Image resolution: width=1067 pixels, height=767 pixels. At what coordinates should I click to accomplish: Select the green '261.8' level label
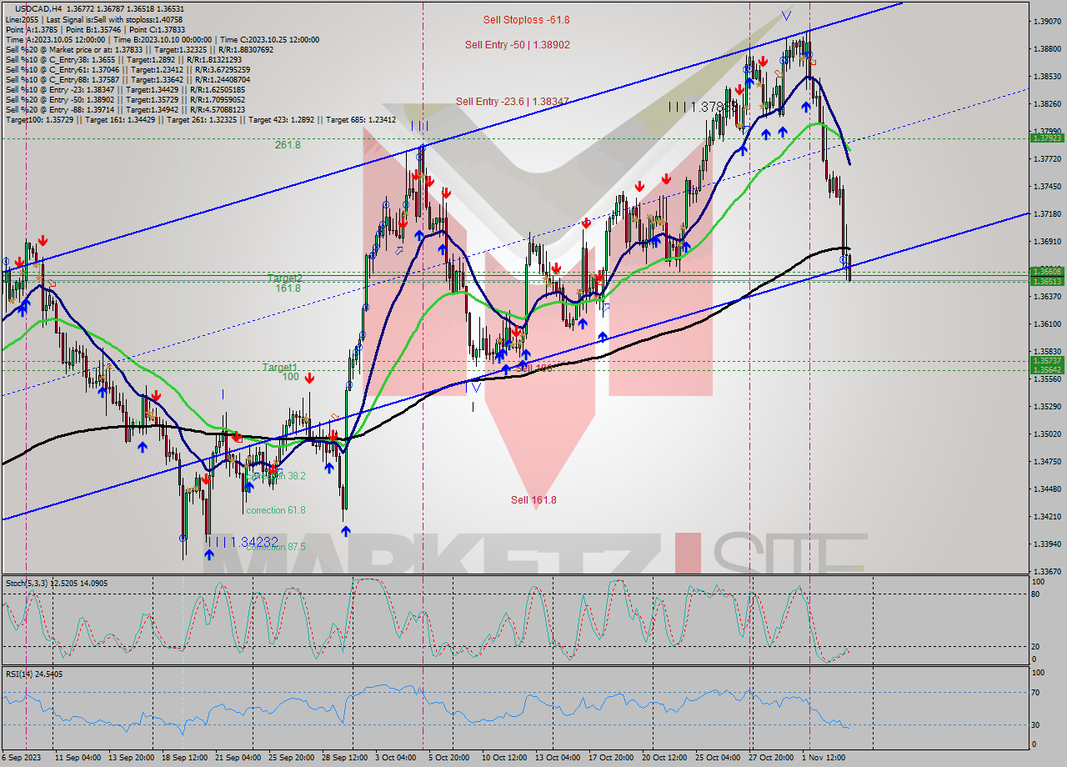pyautogui.click(x=288, y=144)
